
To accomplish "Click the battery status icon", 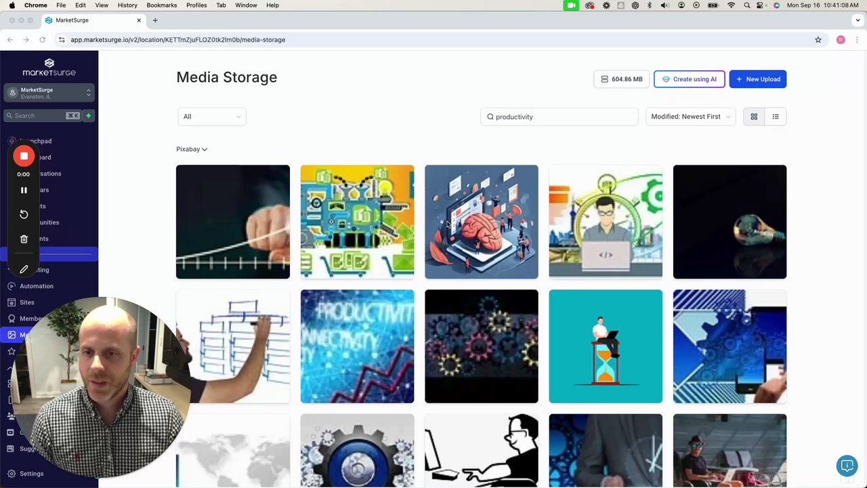I will tap(713, 5).
